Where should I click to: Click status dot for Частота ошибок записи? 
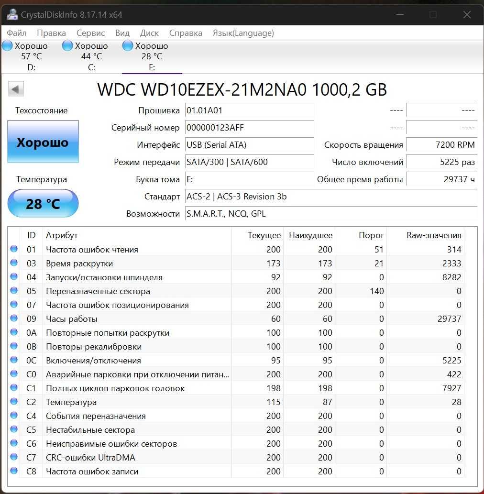(14, 471)
